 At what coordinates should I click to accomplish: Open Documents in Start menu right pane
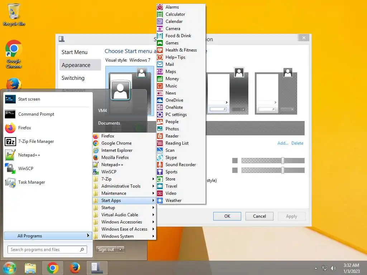point(109,123)
